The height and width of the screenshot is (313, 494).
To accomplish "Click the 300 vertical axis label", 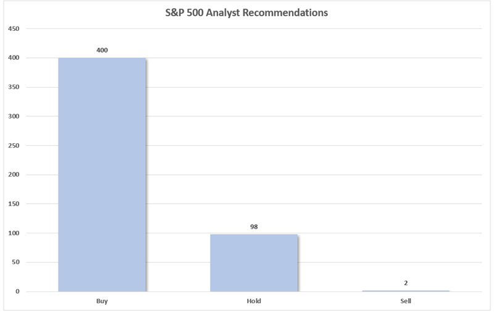I will [14, 116].
